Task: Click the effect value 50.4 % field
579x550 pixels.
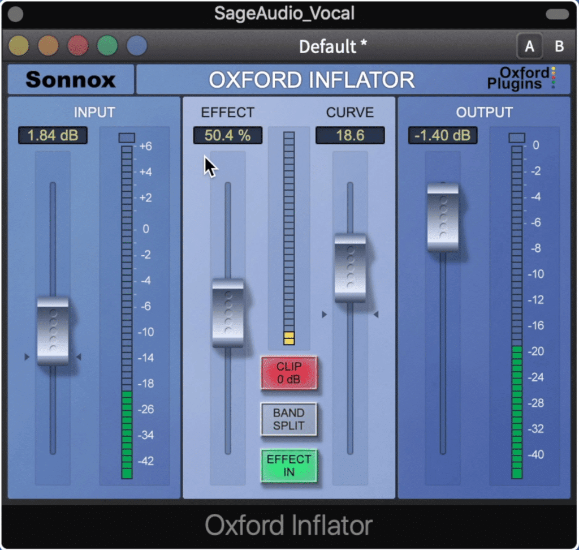Action: pos(228,135)
